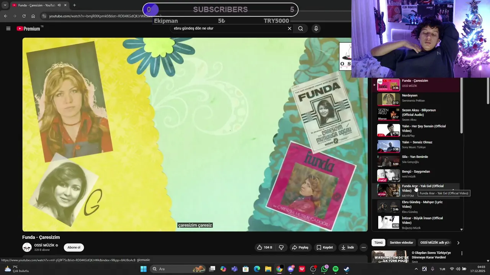Screen dimensions: 490x275
Task: Open the tab search dropdown arrow
Action: coord(5,5)
